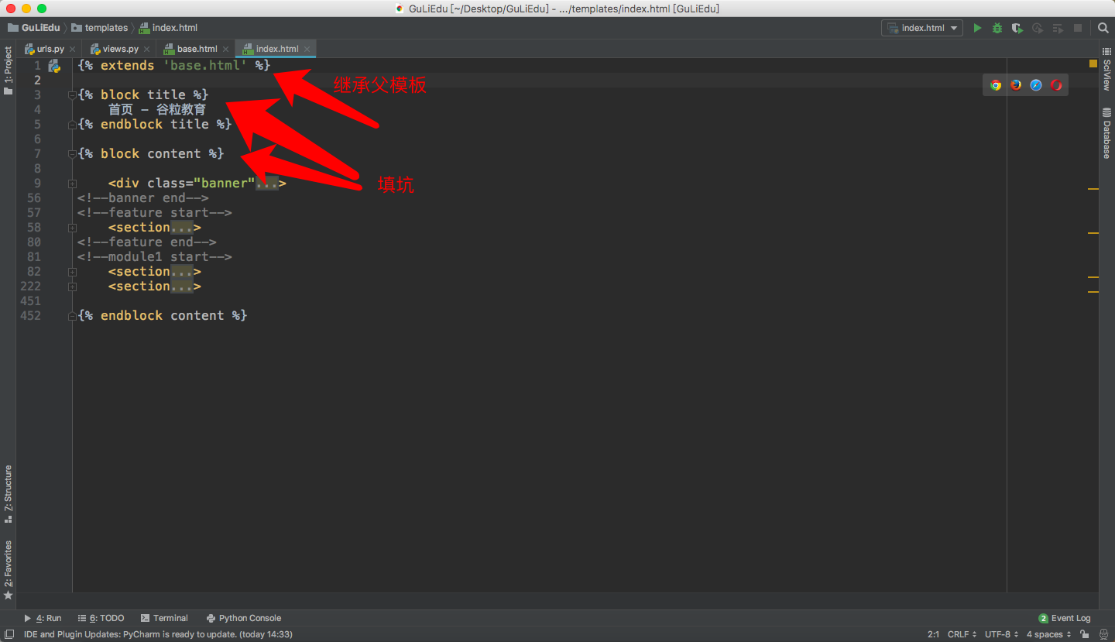1115x642 pixels.
Task: Expand folded section on line 82
Action: click(72, 272)
